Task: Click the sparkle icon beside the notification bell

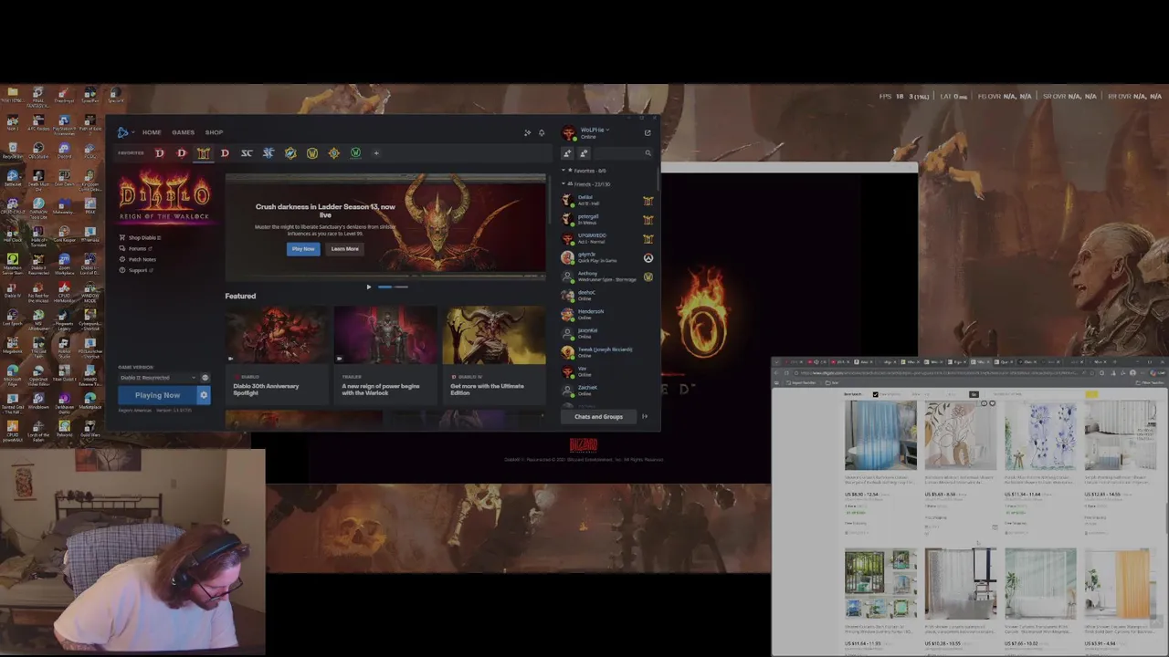Action: coord(527,132)
